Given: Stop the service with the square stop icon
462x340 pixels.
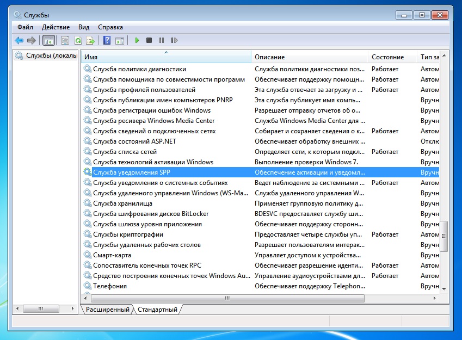Looking at the screenshot, I should pos(149,40).
